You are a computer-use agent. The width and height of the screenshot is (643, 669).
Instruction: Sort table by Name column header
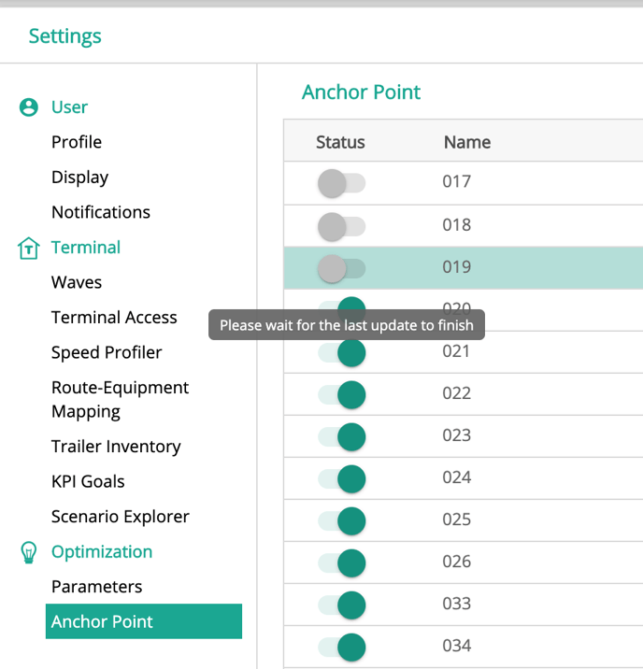coord(466,142)
